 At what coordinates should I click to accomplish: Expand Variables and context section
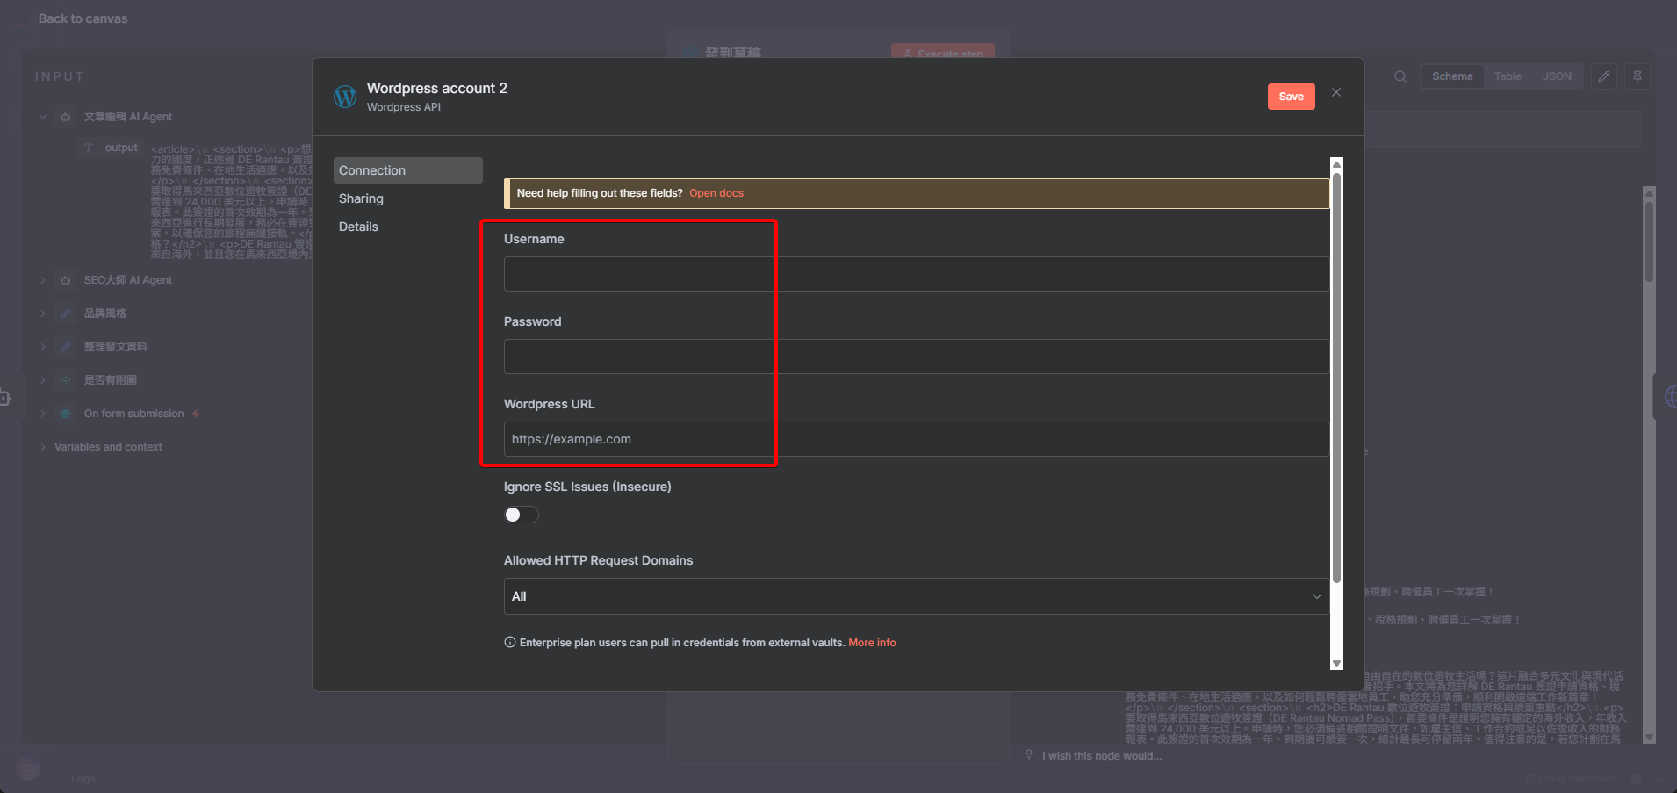click(43, 447)
